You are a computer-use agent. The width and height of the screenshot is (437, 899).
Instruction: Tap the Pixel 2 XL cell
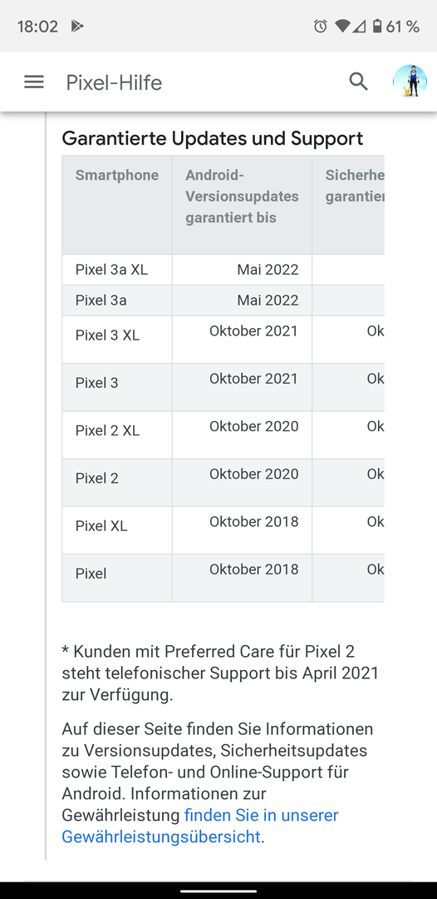[x=117, y=435]
